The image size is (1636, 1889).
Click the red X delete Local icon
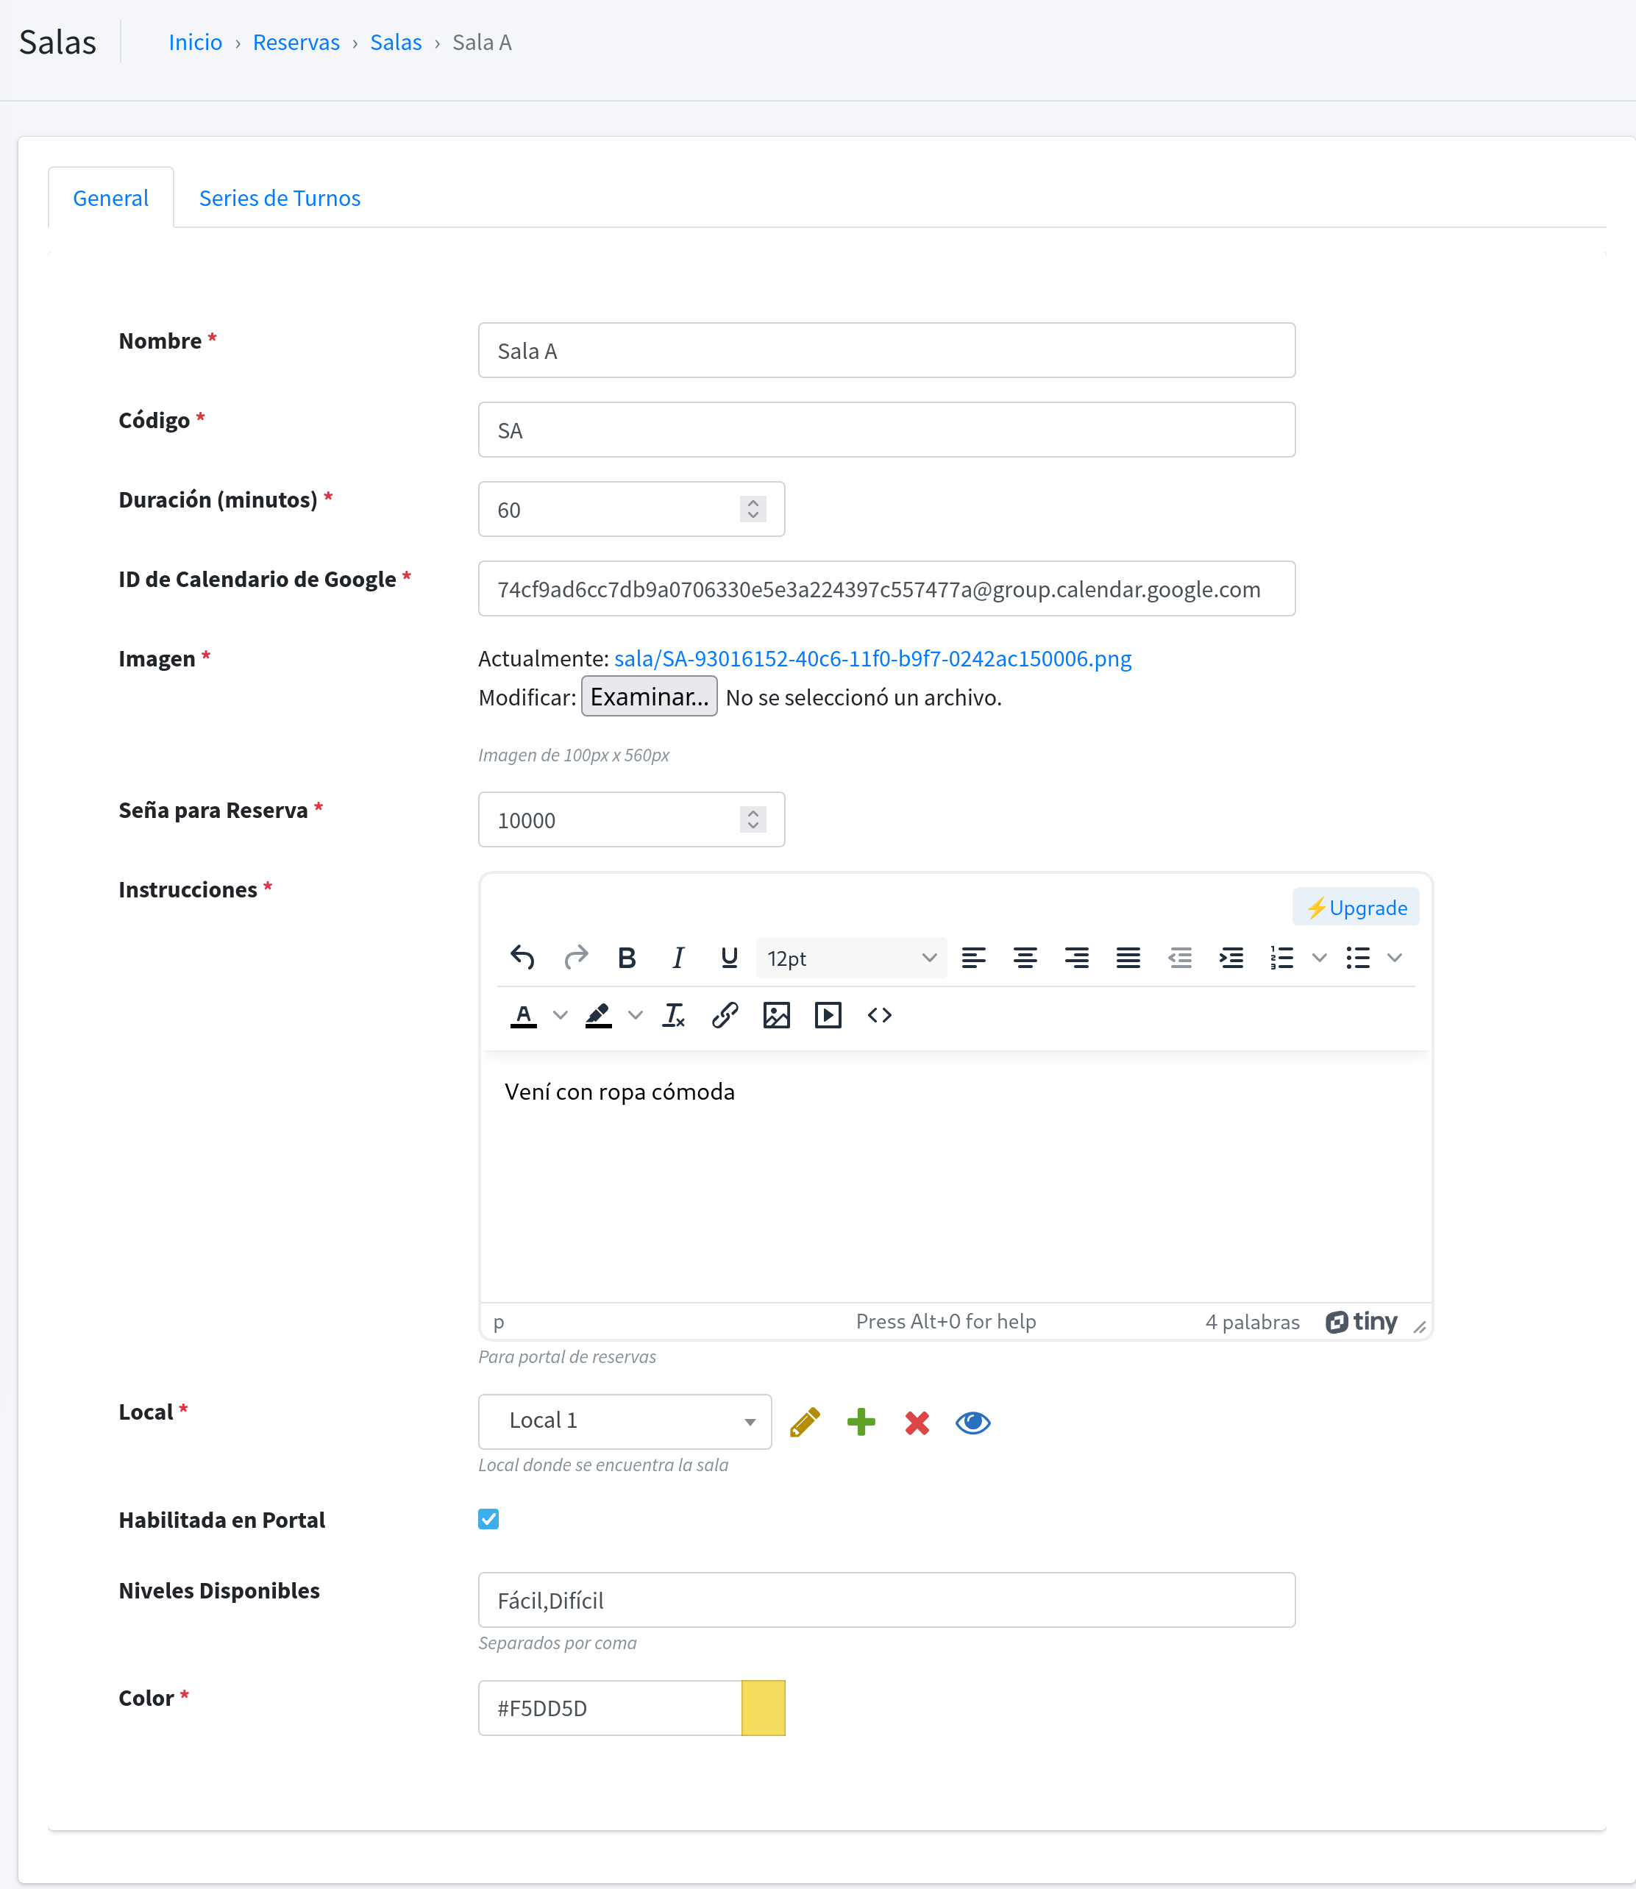917,1423
